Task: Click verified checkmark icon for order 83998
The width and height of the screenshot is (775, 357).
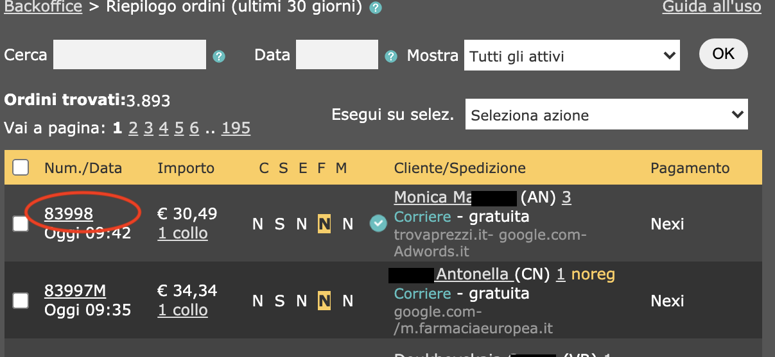Action: click(378, 224)
